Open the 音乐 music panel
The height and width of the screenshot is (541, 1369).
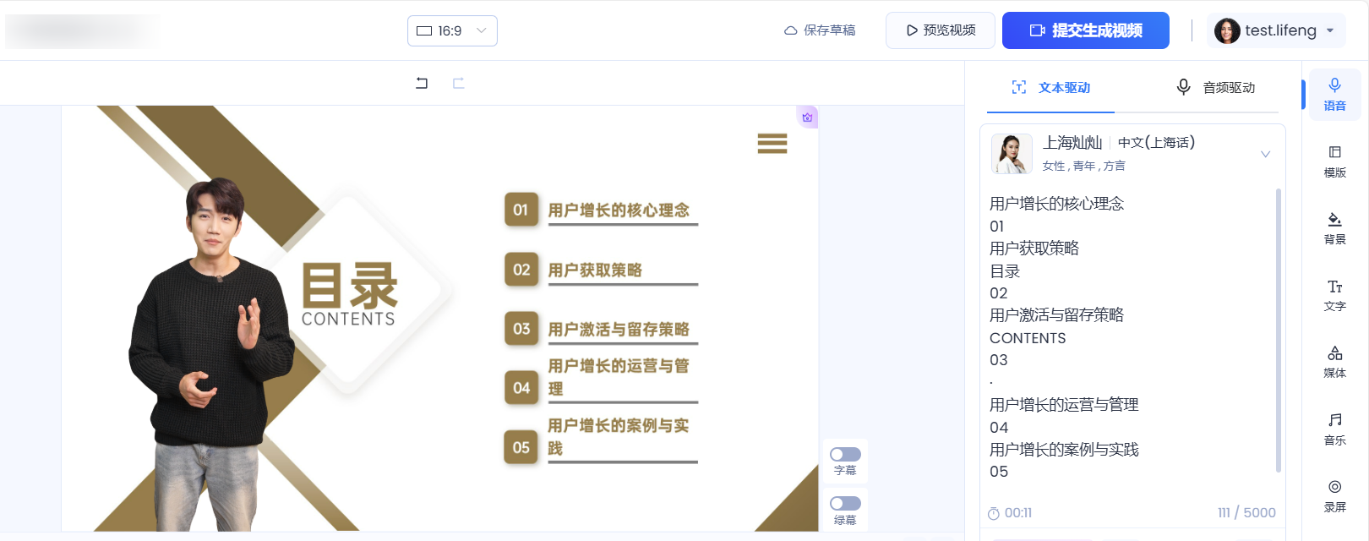click(x=1334, y=429)
